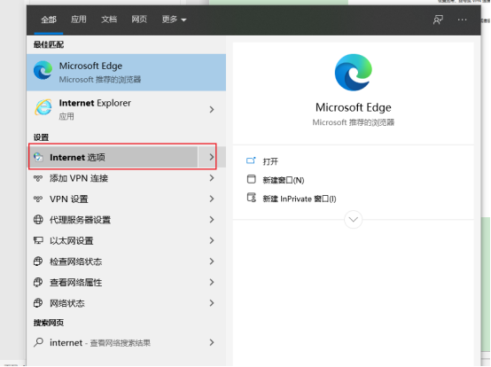This screenshot has height=367, width=491.
Task: Click the magnifier icon beside internet search
Action: pyautogui.click(x=38, y=342)
